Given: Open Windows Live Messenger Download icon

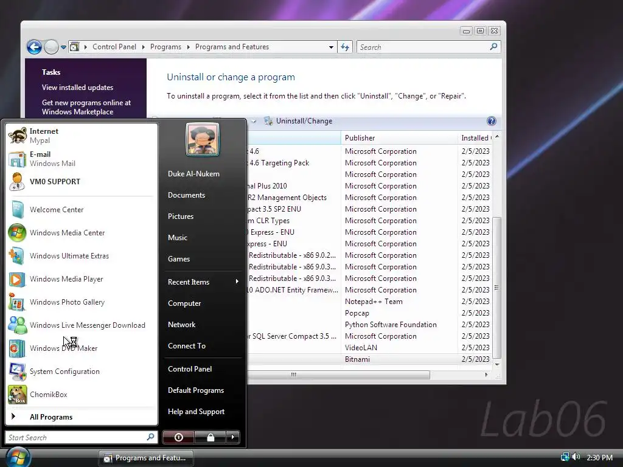Looking at the screenshot, I should pos(18,325).
